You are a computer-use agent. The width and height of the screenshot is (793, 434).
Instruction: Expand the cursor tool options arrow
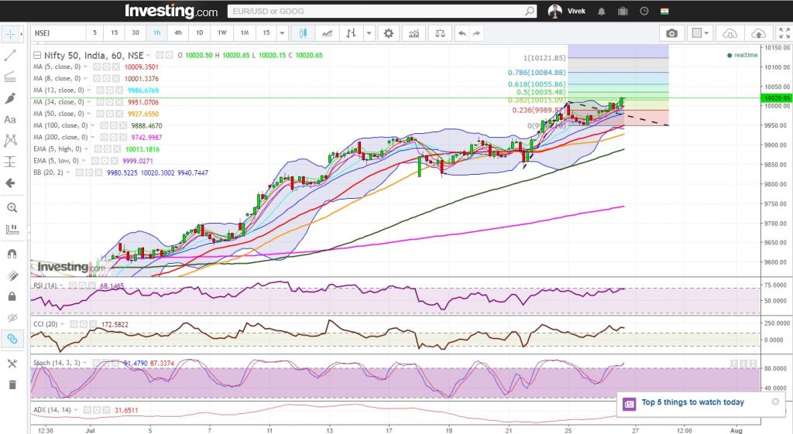21,34
